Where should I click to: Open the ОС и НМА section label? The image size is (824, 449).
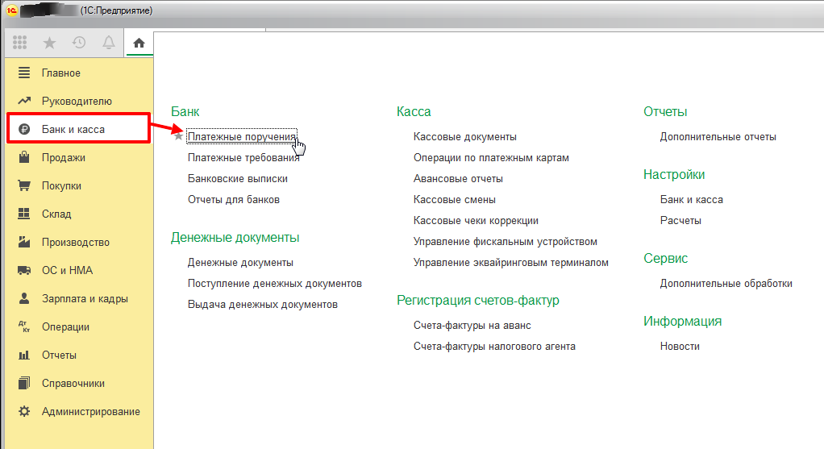click(67, 271)
